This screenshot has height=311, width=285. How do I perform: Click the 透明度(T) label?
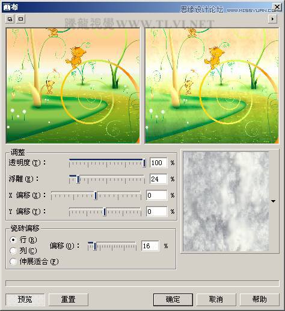tap(27, 163)
